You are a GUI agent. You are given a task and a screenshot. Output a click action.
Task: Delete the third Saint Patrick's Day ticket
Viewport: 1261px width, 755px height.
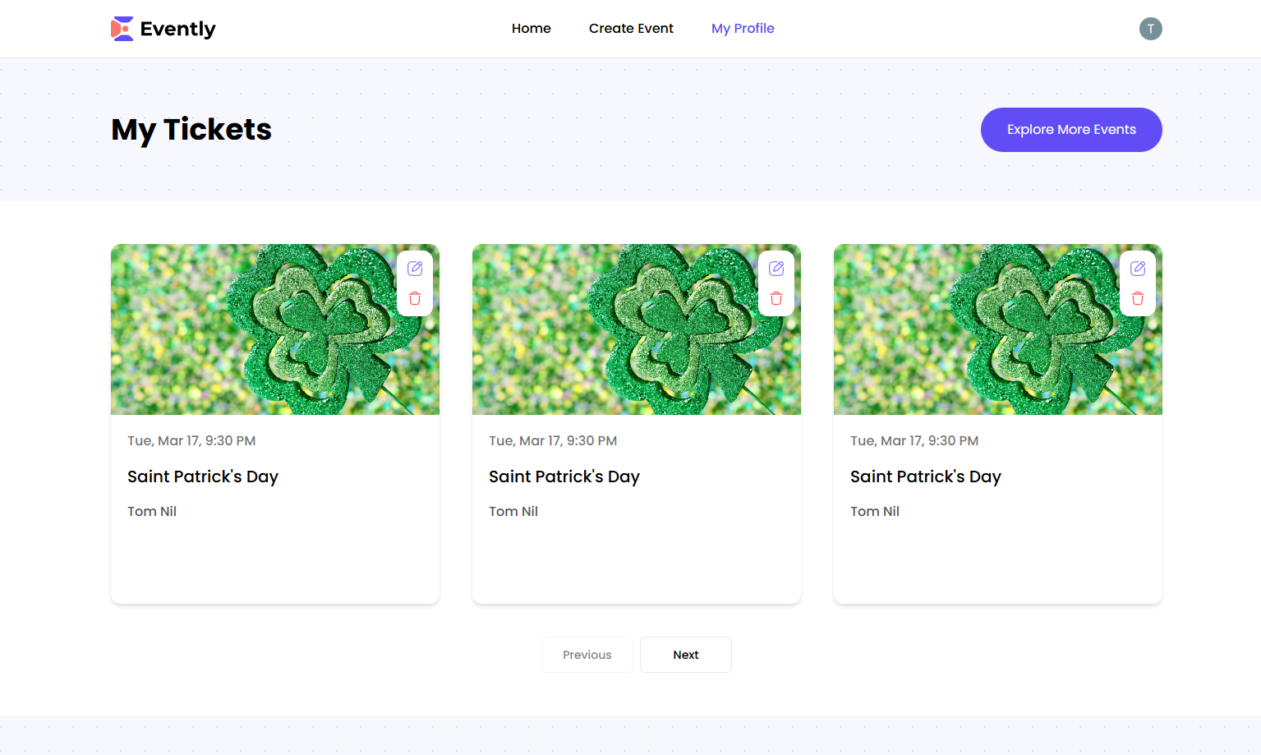coord(1138,298)
